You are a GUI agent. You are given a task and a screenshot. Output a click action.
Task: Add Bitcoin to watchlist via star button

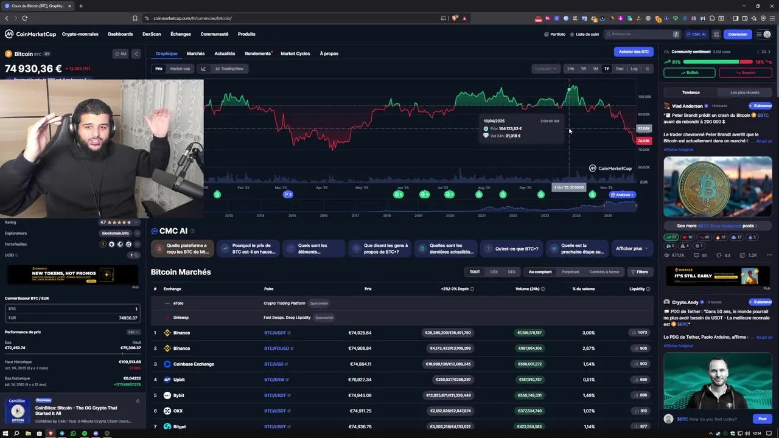point(121,54)
